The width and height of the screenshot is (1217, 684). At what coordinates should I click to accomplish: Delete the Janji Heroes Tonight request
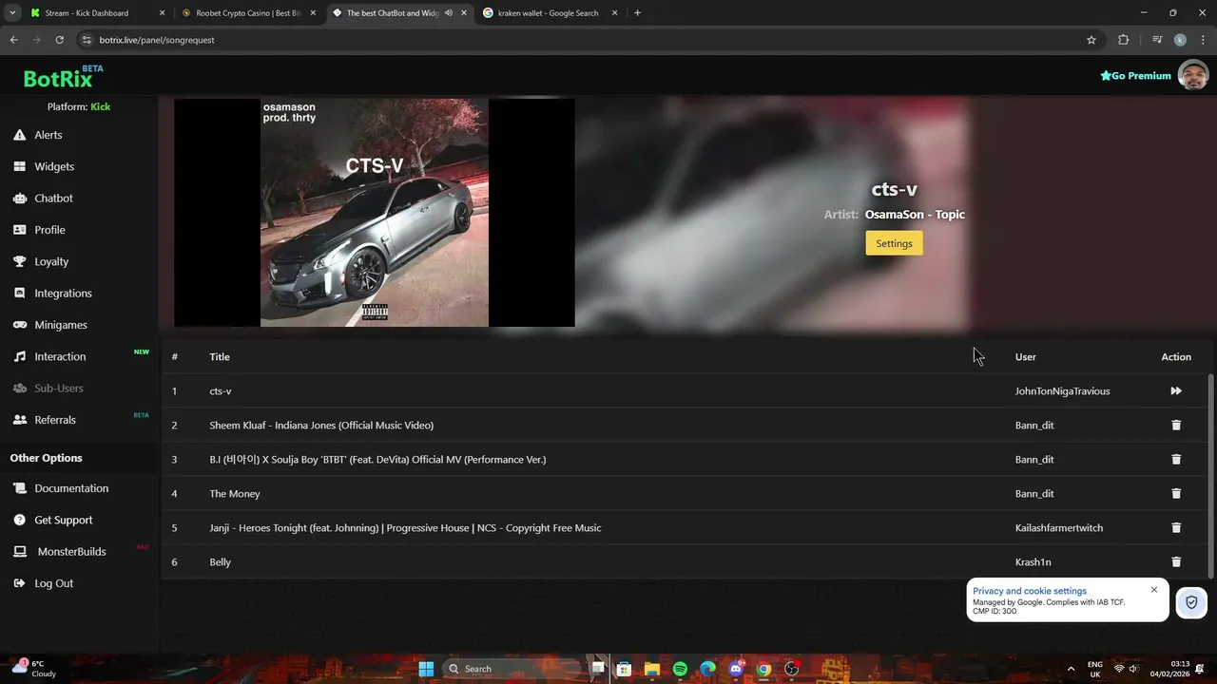pyautogui.click(x=1176, y=528)
